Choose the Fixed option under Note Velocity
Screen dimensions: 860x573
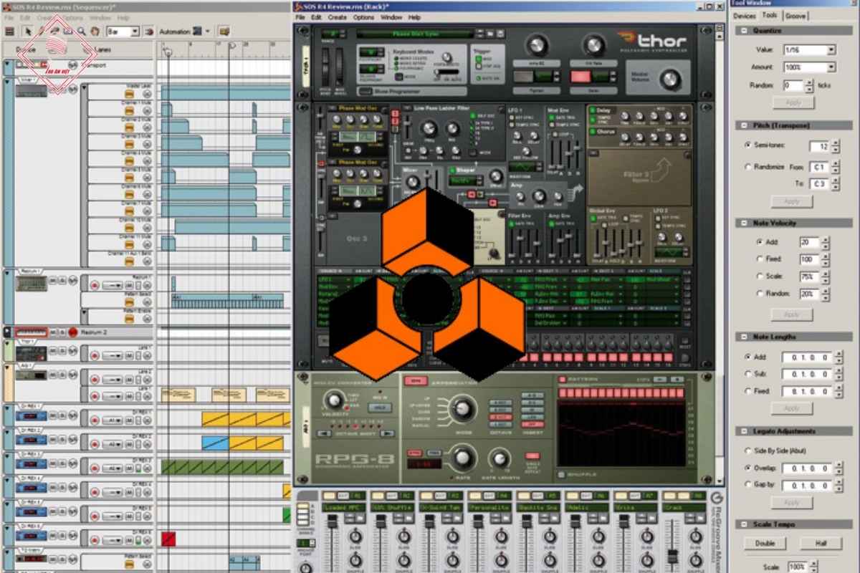(759, 259)
